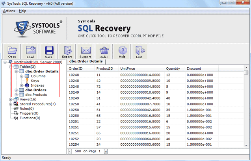This screenshot has width=251, height=161.
Task: Click the Help question mark toolbar icon
Action: point(123,50)
